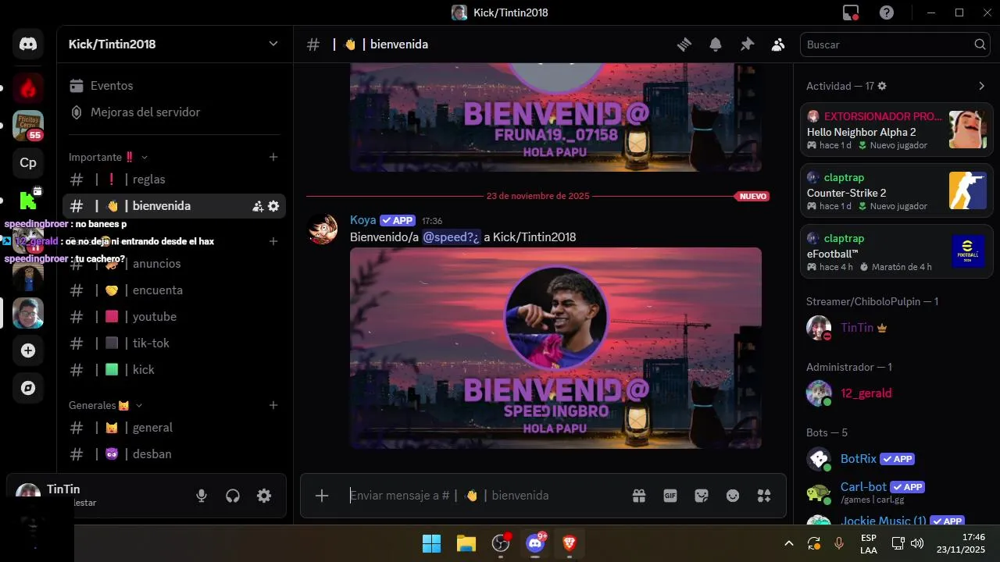Open user settings gear
The image size is (1000, 562).
click(x=264, y=496)
